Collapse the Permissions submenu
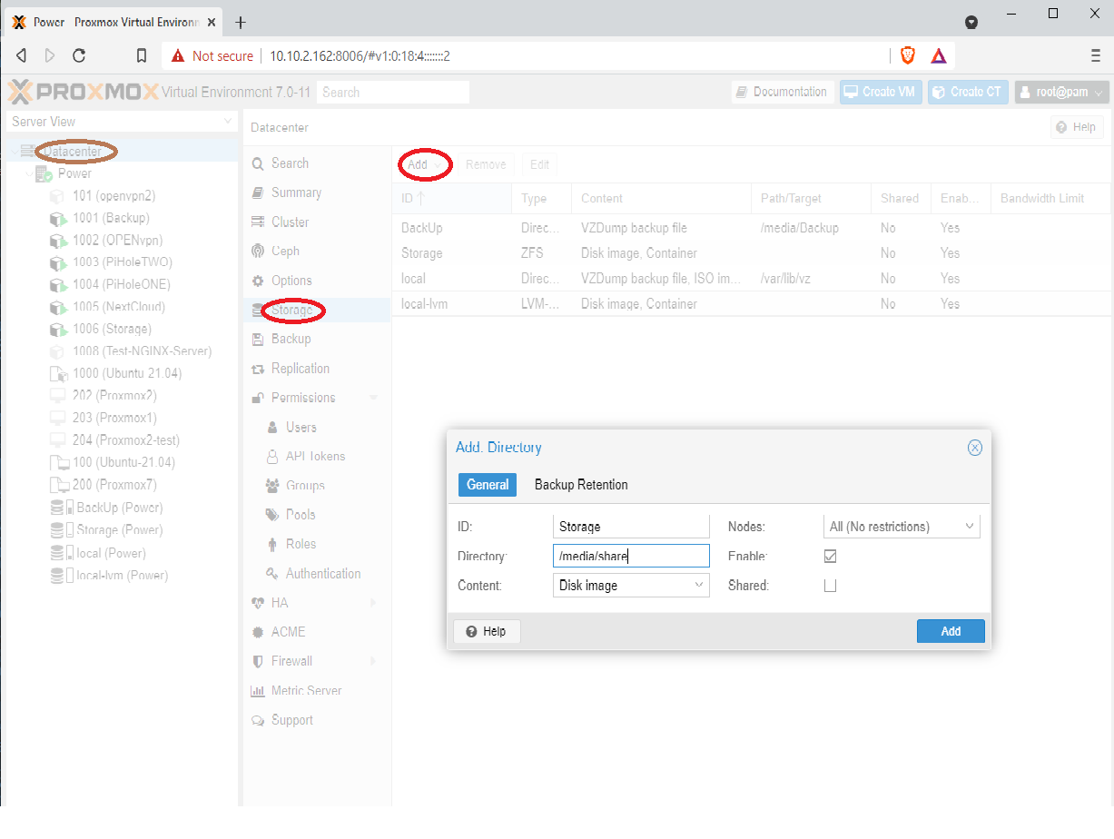Image resolution: width=1114 pixels, height=839 pixels. 373,398
